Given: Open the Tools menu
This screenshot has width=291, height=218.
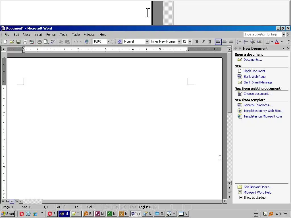Looking at the screenshot, I should [64, 35].
